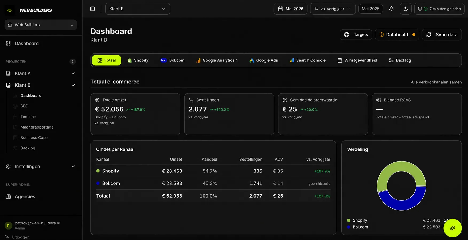
Task: Toggle dark mode moon icon
Action: click(x=405, y=9)
